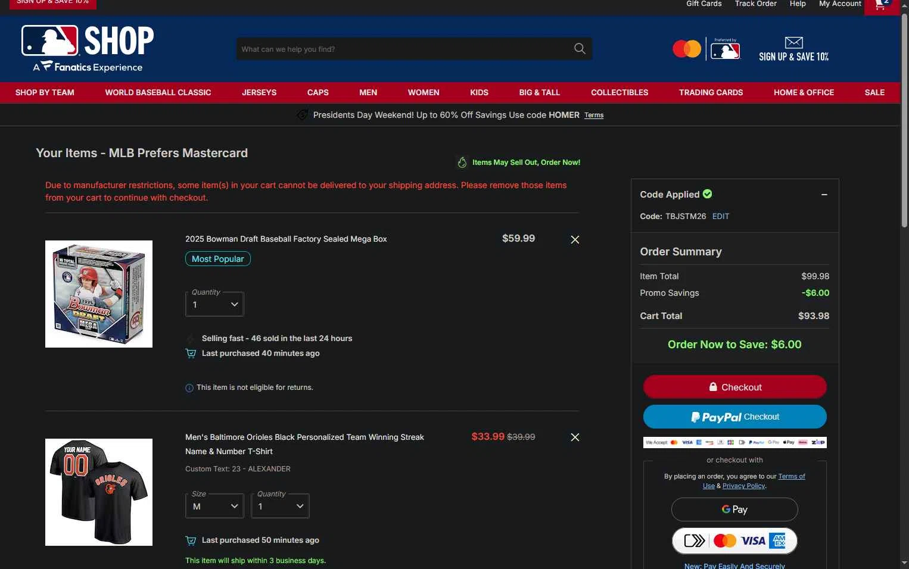Open the Collectibles menu

620,92
